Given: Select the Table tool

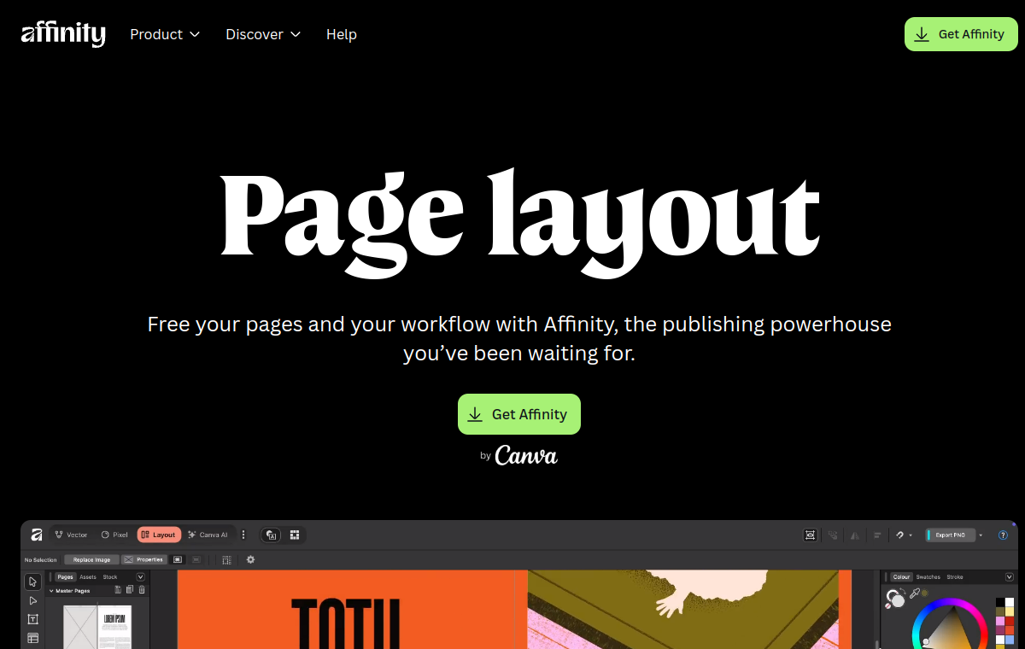Looking at the screenshot, I should tap(32, 638).
